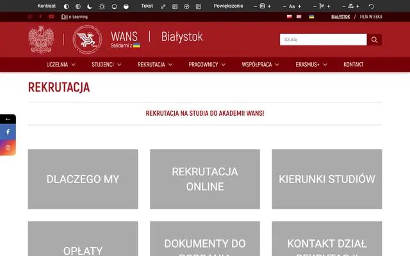410x256 pixels.
Task: Open the UCZELNIA menu item
Action: pyautogui.click(x=57, y=65)
